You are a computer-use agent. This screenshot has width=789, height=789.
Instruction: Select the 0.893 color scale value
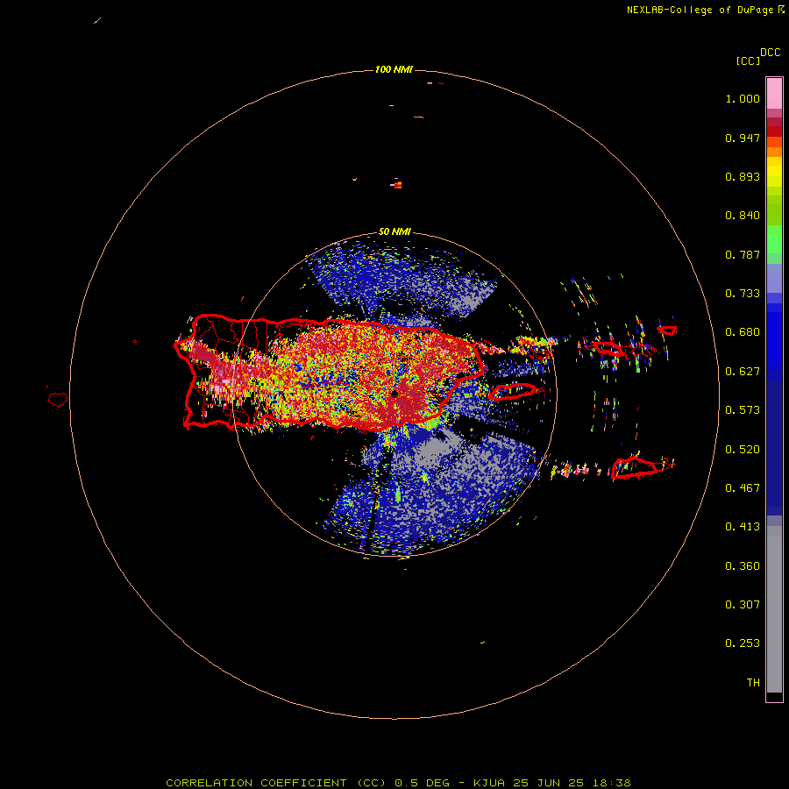(x=743, y=176)
